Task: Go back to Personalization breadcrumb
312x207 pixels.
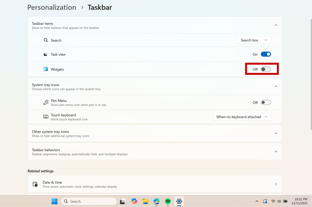Action: coord(52,7)
